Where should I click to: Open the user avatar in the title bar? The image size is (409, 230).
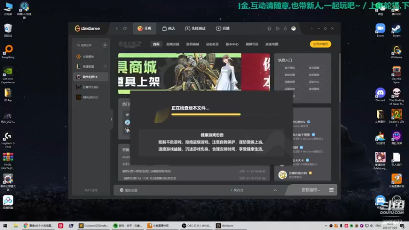click(x=293, y=29)
